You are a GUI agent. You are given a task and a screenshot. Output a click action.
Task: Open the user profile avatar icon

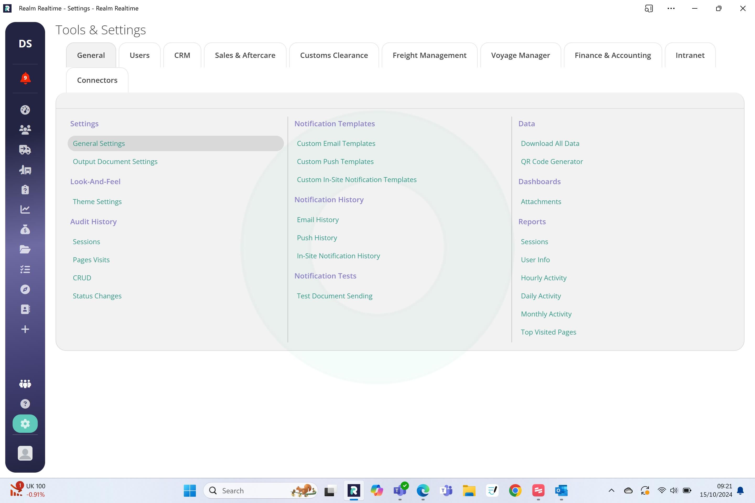(x=25, y=453)
